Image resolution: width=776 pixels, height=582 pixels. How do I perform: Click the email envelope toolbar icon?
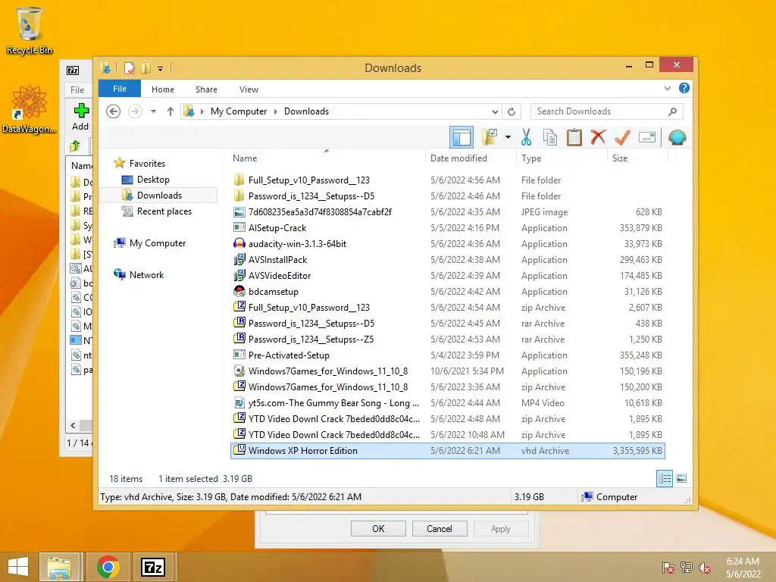(x=647, y=137)
